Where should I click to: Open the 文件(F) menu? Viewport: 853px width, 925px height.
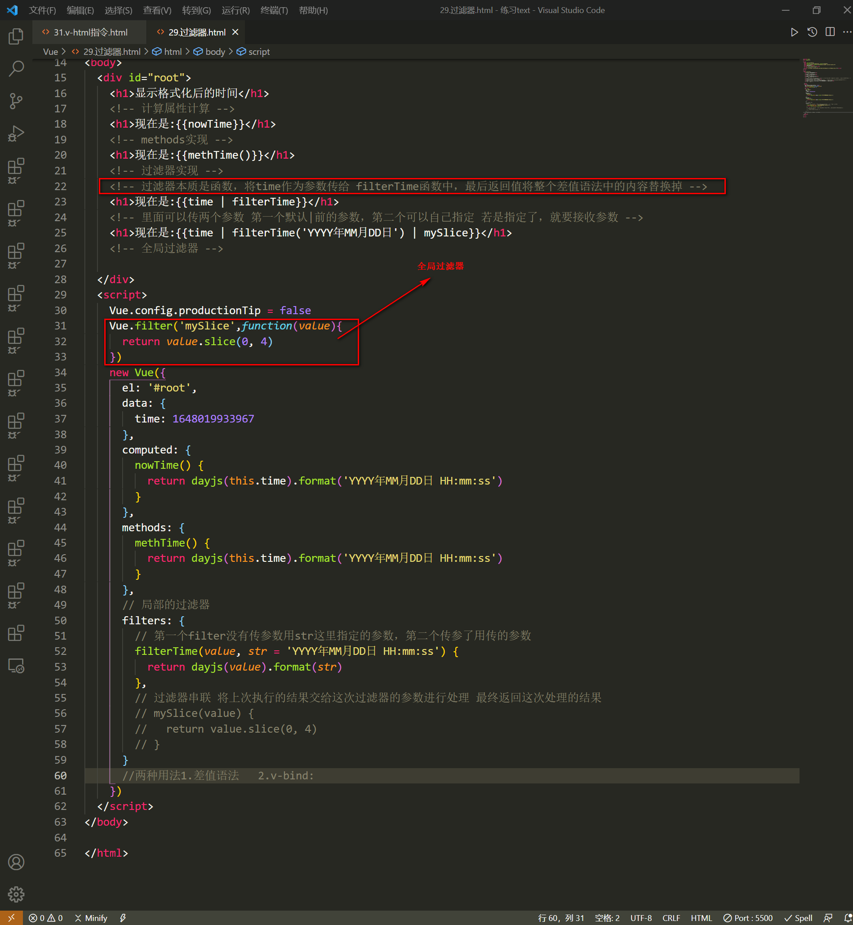point(42,10)
